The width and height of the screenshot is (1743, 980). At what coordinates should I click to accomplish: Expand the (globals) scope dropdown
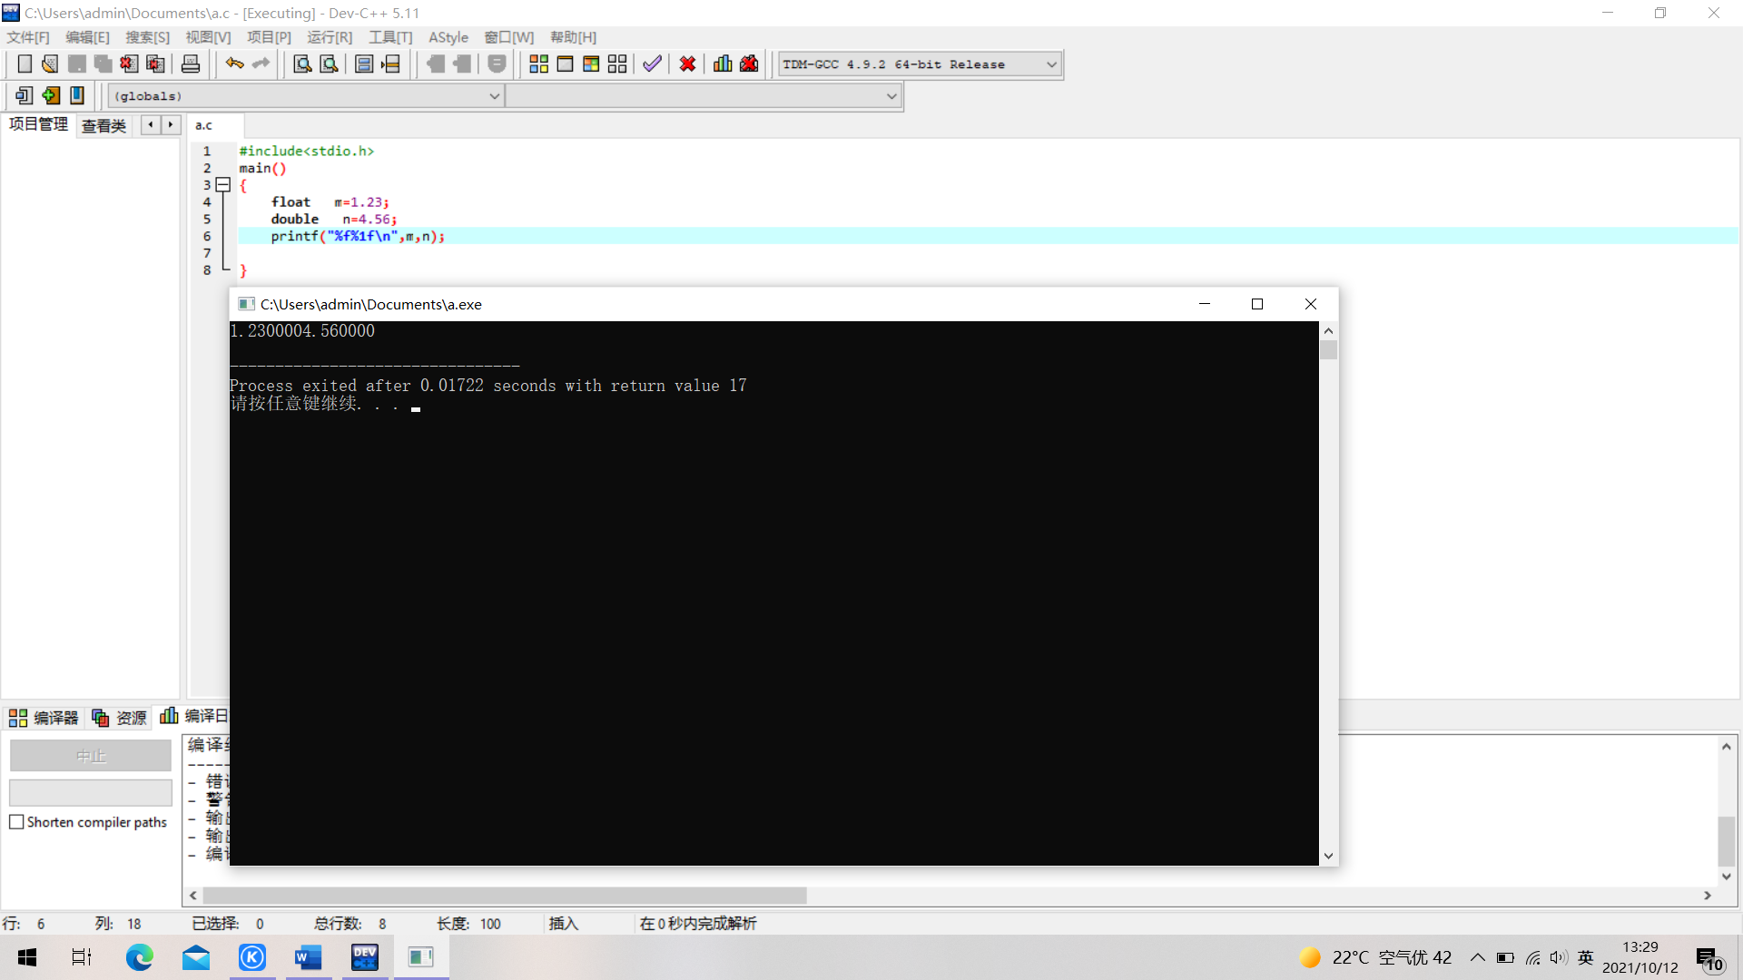[x=494, y=96]
